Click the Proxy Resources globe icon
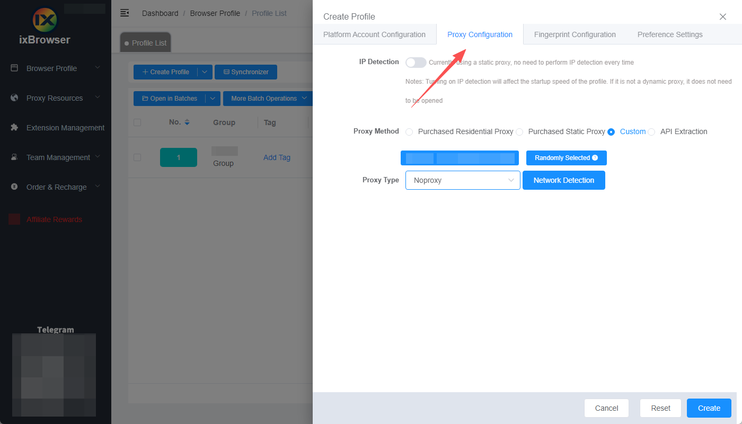 point(14,98)
